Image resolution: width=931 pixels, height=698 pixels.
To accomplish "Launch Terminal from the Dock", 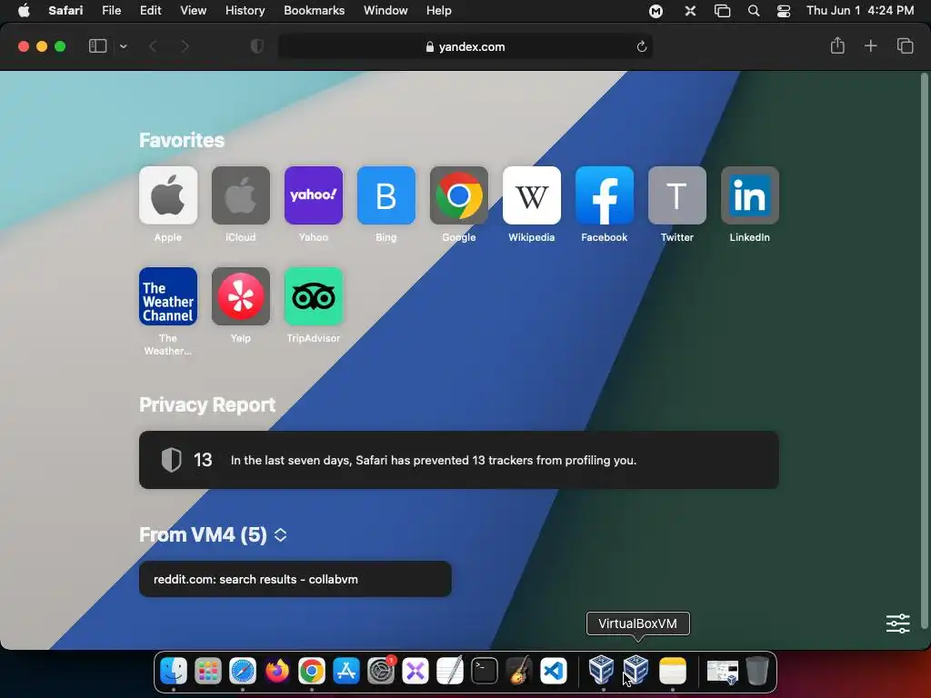I will (x=485, y=672).
